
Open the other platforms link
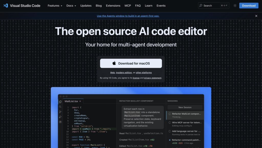click(x=144, y=73)
